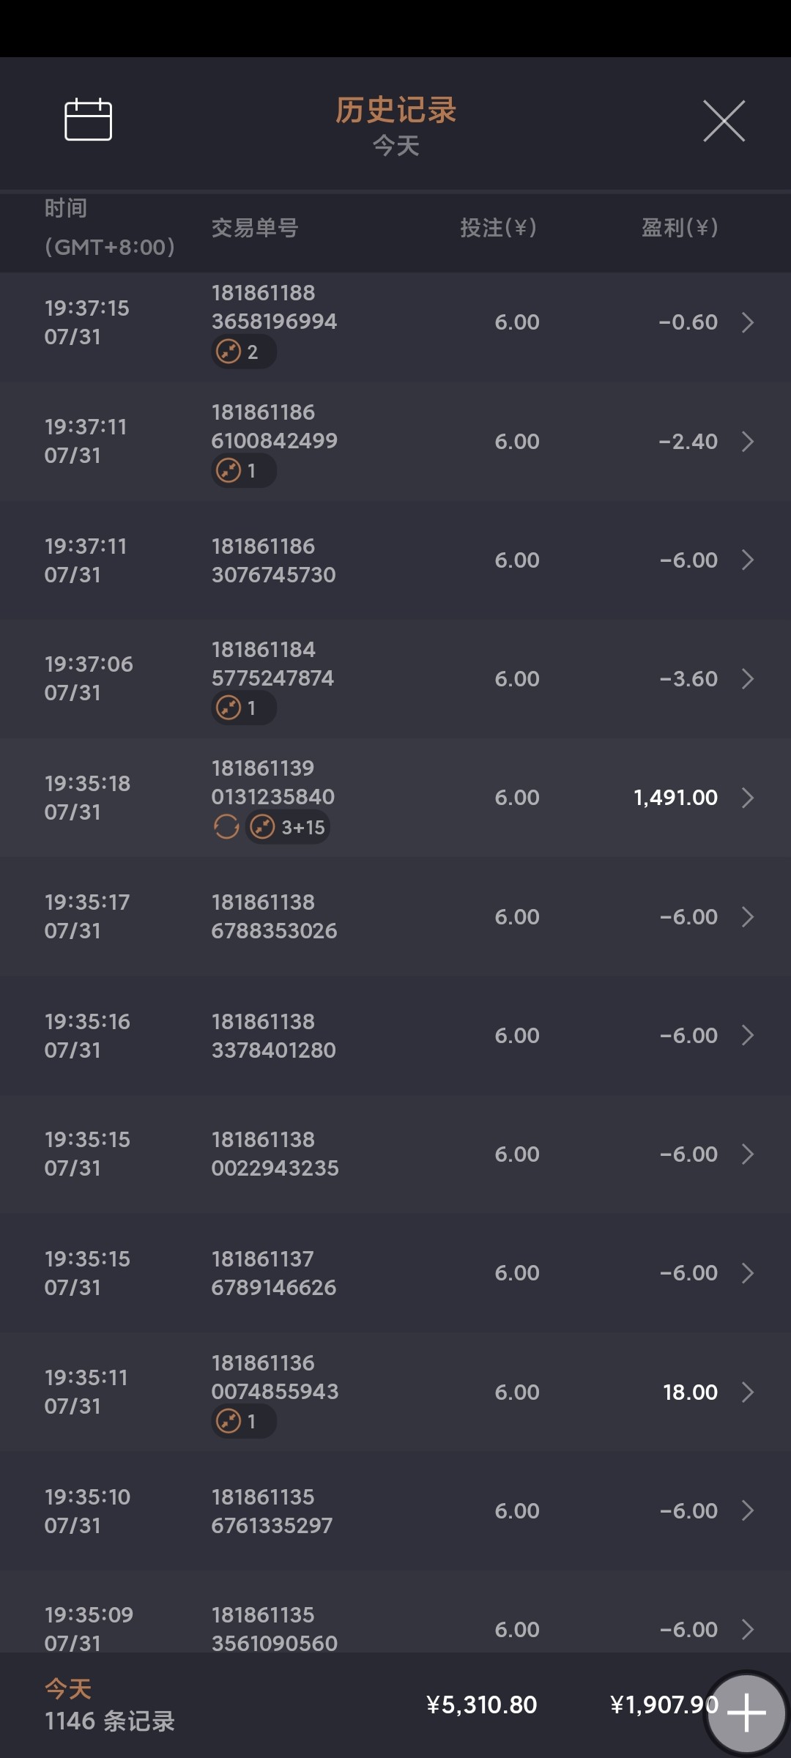Viewport: 791px width, 1758px height.
Task: Close the history records panel
Action: coord(724,121)
